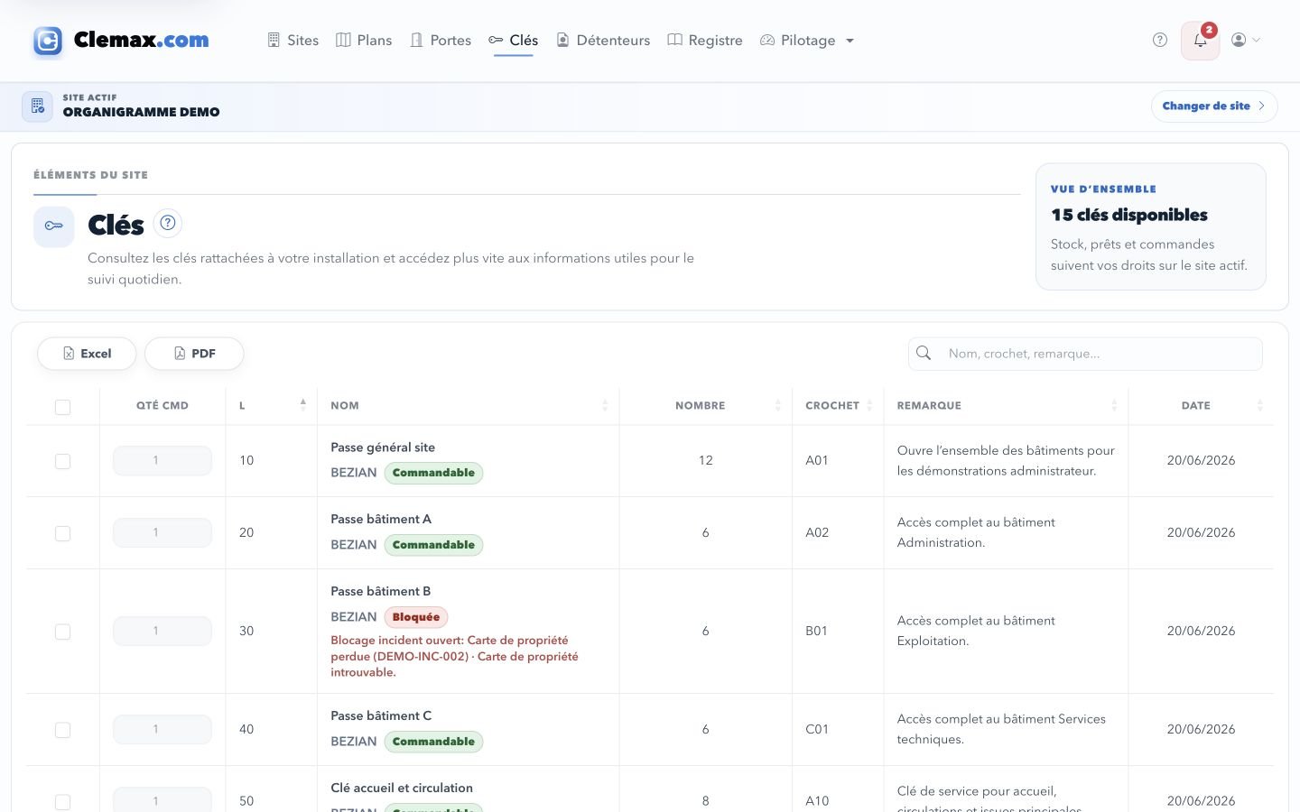Click the search magnifier icon
This screenshot has width=1300, height=812.
(x=924, y=353)
